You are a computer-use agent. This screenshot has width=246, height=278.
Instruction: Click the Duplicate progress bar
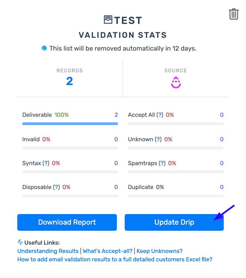click(x=176, y=196)
